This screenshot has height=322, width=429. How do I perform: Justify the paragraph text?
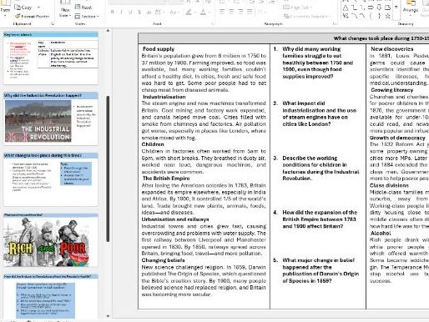250,12
